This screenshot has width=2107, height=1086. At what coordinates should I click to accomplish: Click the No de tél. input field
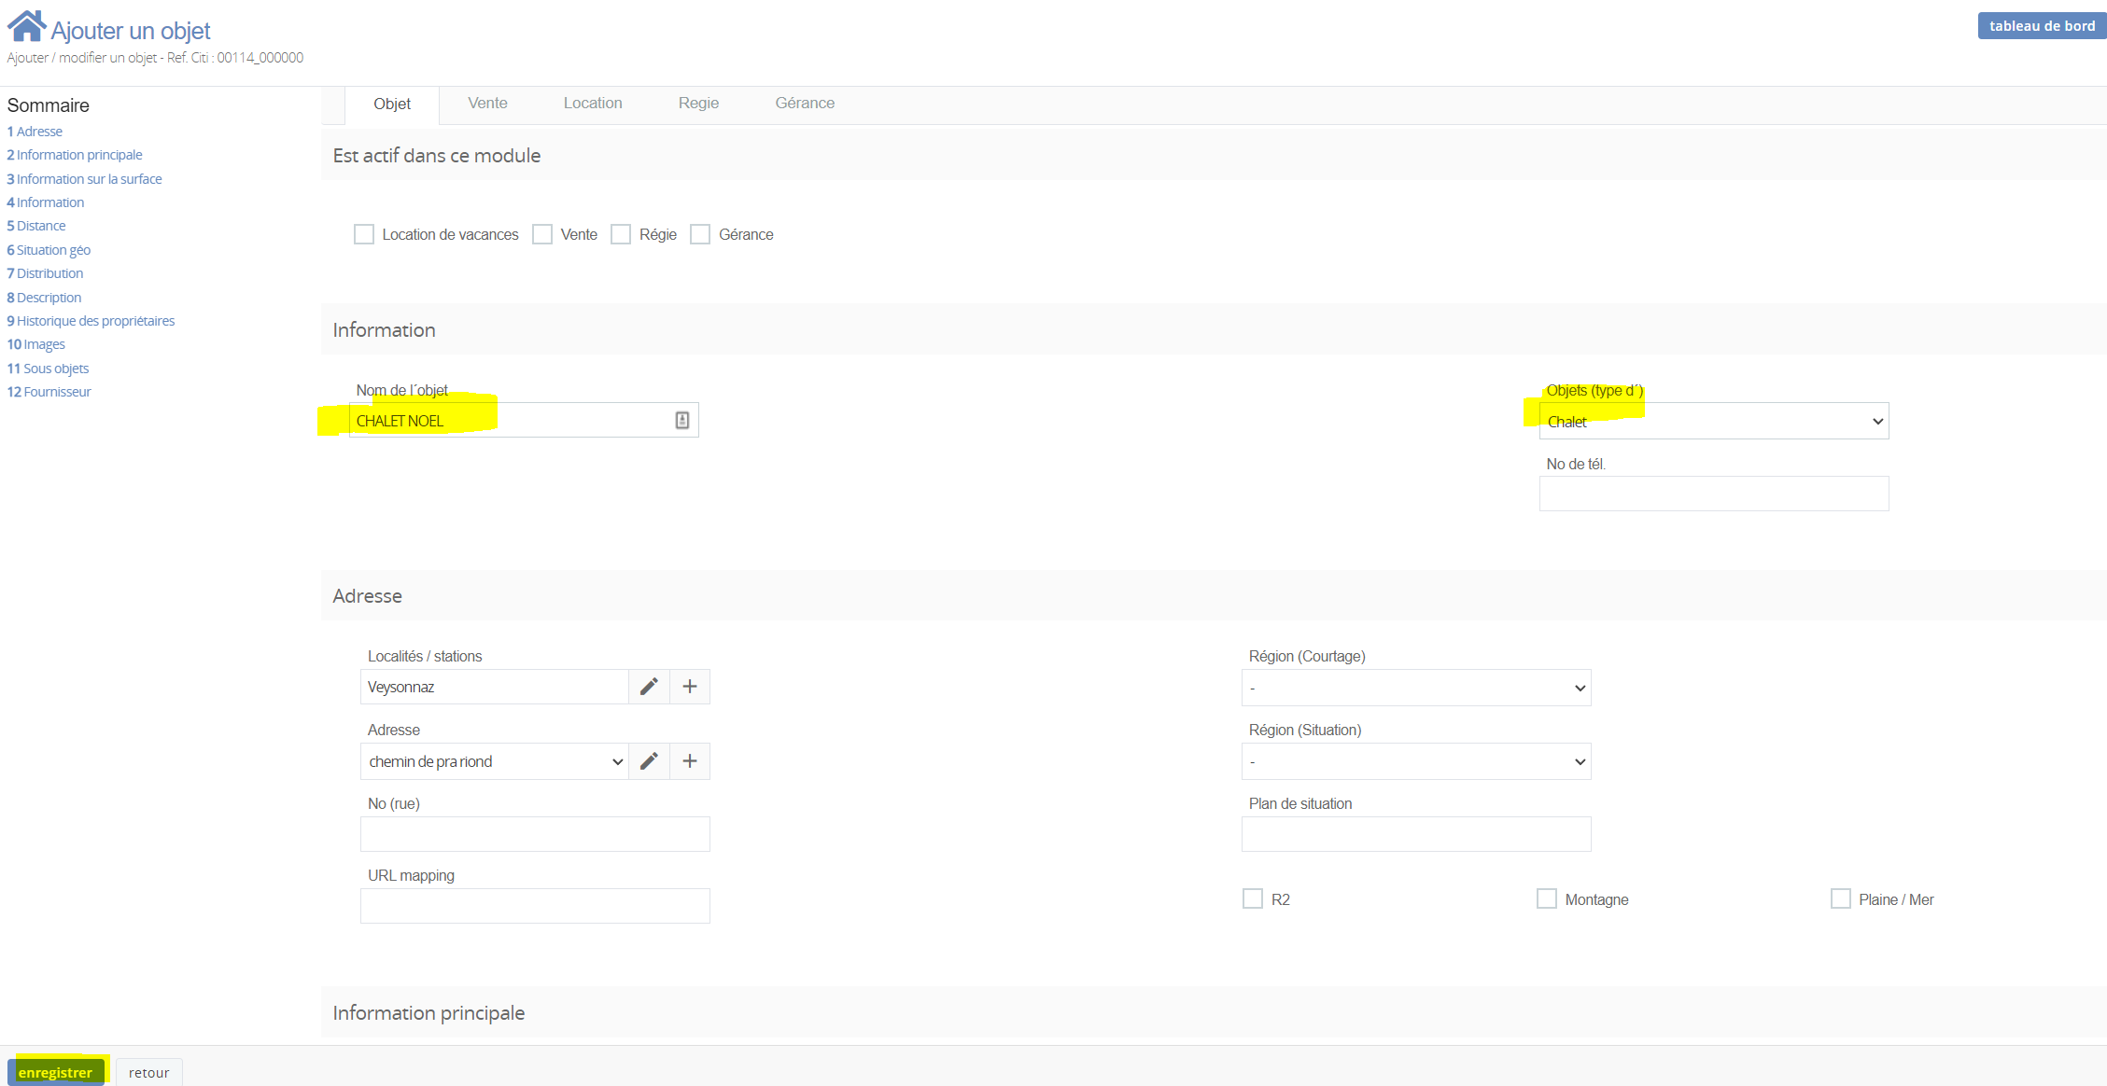(1713, 494)
